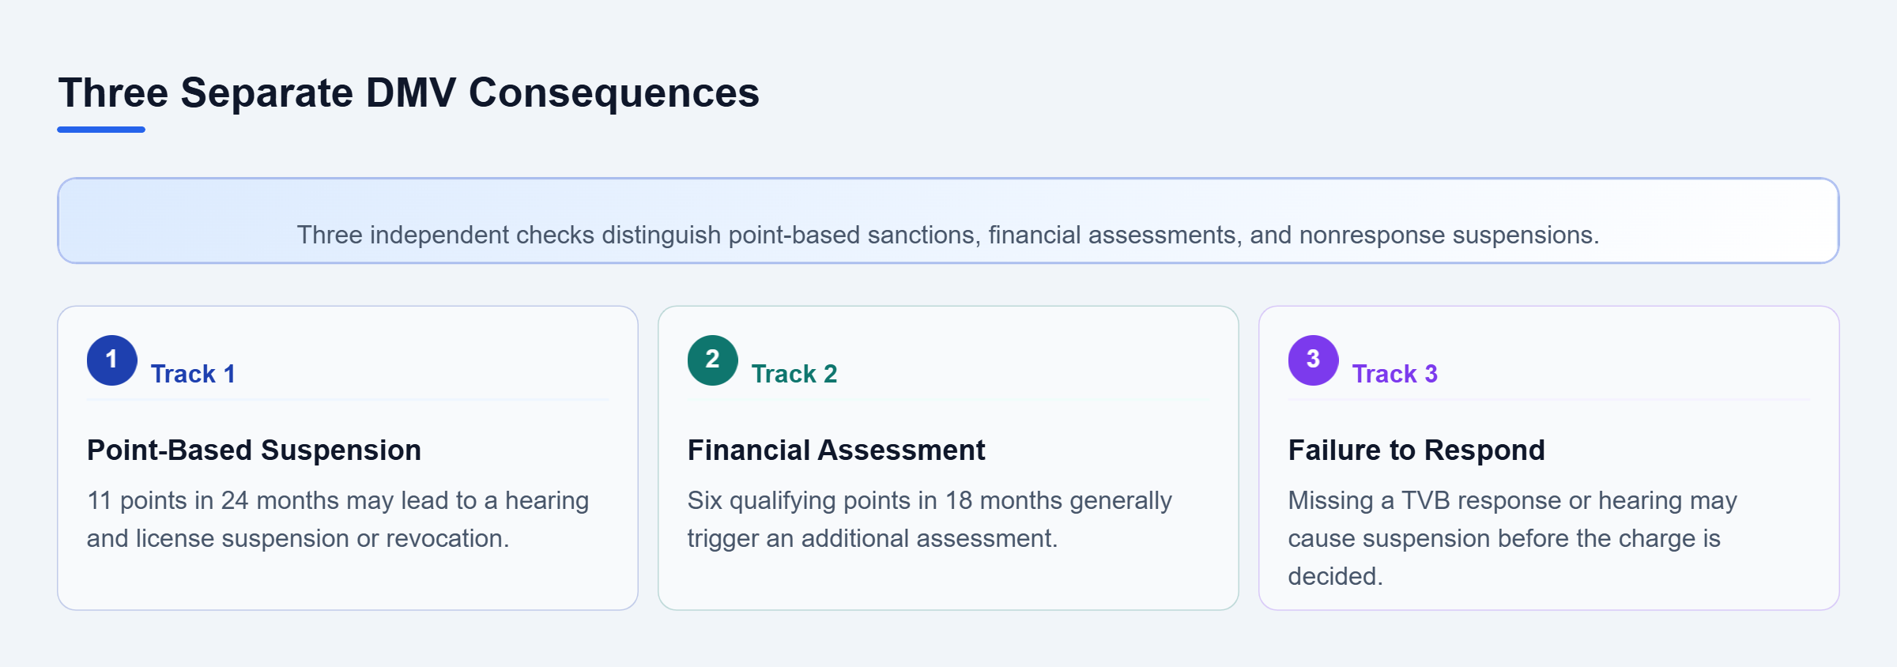Click the three independent checks summary banner
1897x667 pixels.
948,220
